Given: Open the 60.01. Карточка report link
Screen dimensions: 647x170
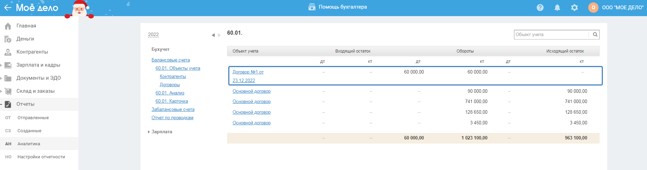Looking at the screenshot, I should tap(171, 101).
